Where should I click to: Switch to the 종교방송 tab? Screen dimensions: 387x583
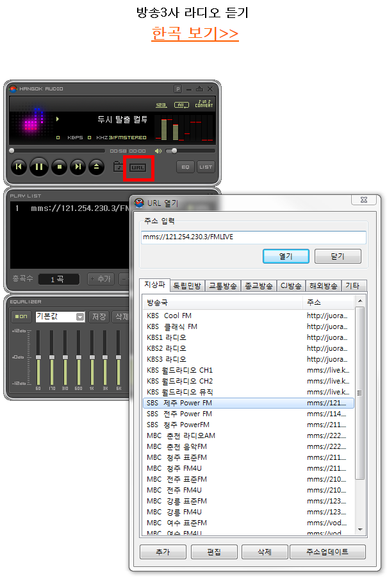click(259, 286)
